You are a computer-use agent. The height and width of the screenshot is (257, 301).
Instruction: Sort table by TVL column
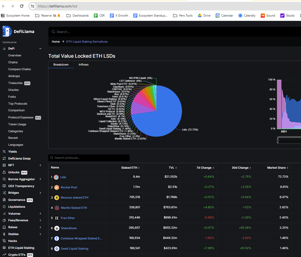click(173, 168)
